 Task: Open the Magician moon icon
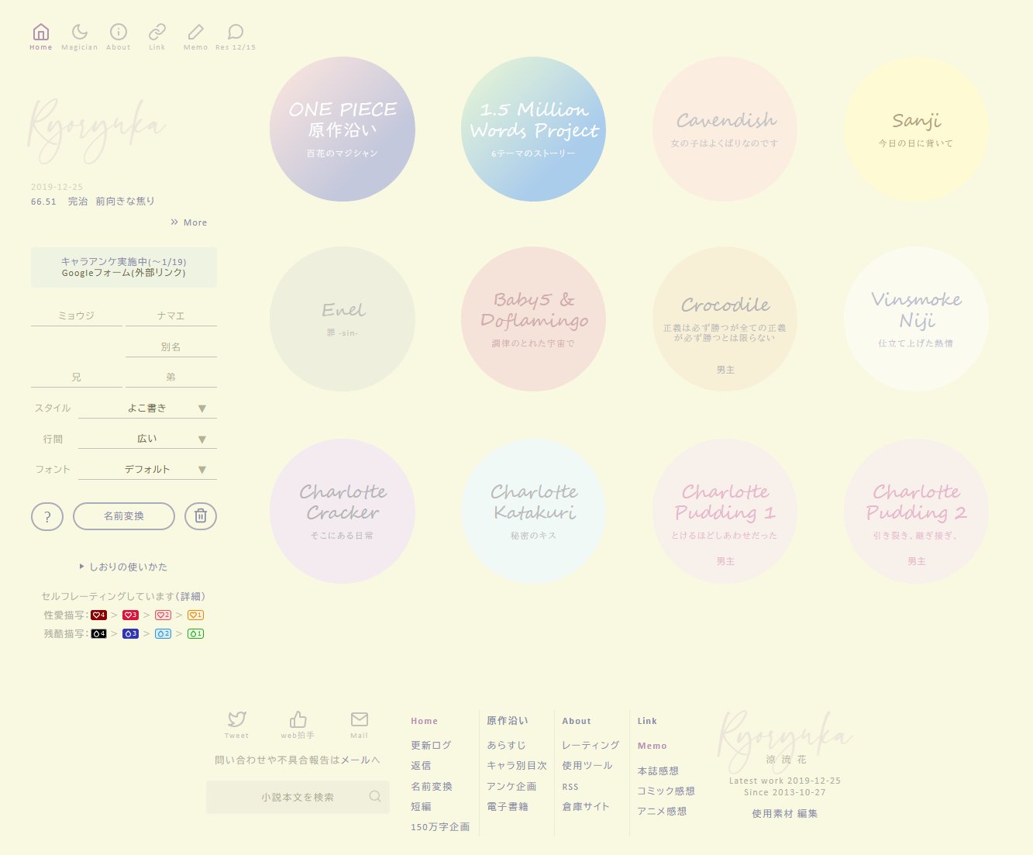(80, 32)
